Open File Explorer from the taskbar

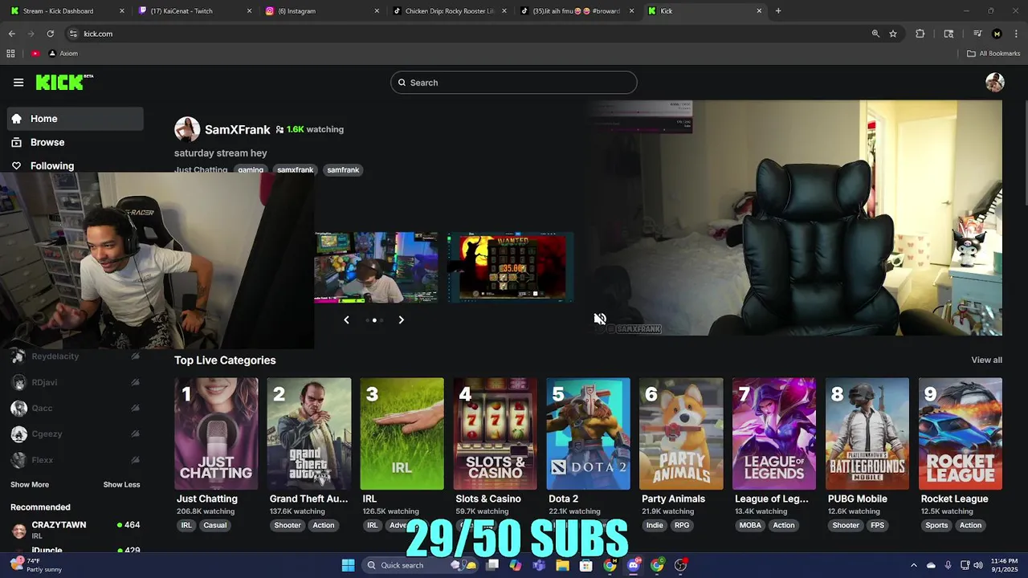click(x=563, y=565)
